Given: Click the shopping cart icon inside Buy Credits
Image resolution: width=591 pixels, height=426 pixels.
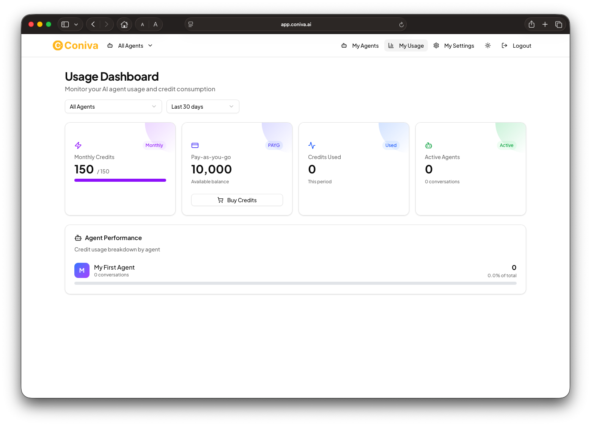Looking at the screenshot, I should [x=220, y=200].
